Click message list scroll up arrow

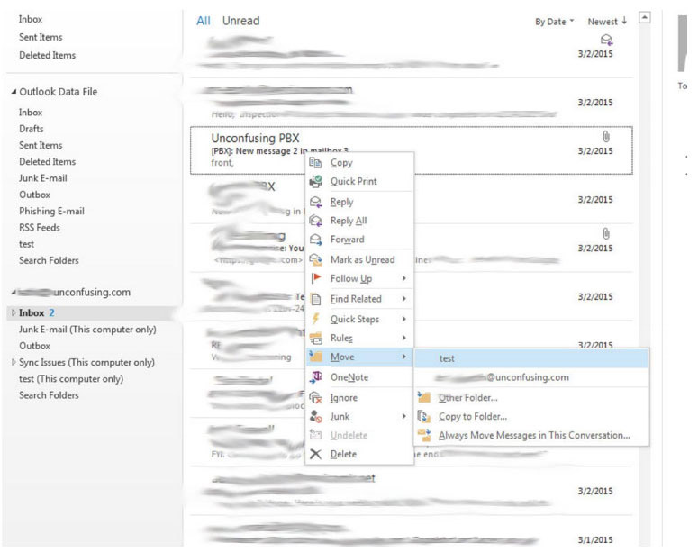pos(645,17)
